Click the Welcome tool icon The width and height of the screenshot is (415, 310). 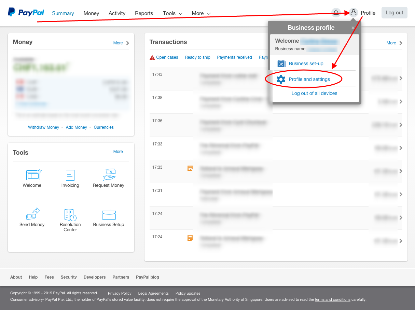click(x=32, y=175)
